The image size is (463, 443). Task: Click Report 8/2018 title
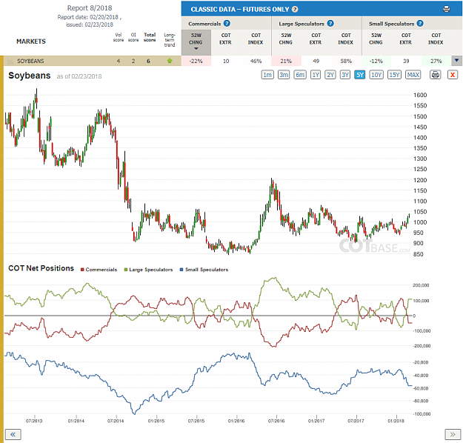click(x=90, y=8)
